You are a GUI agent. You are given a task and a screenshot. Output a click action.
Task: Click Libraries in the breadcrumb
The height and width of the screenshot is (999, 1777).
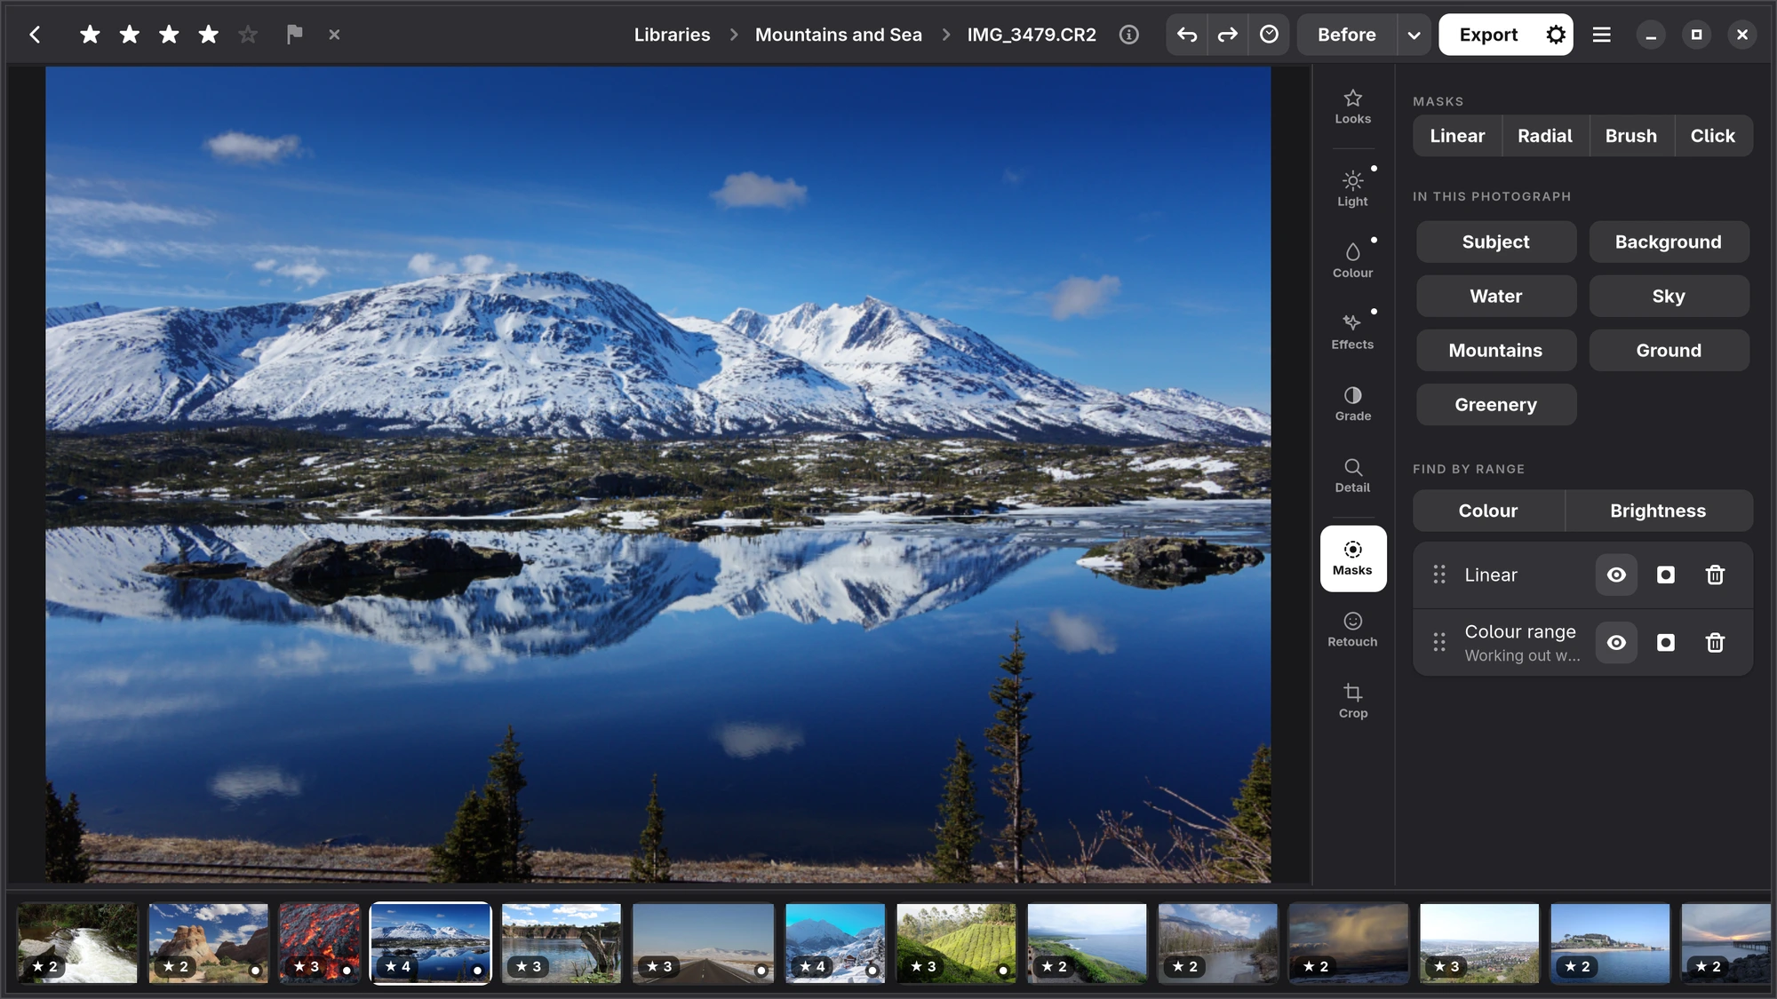672,35
